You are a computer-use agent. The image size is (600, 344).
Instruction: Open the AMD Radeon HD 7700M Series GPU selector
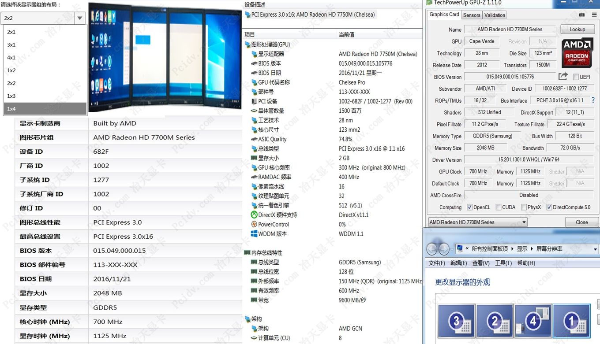click(478, 222)
